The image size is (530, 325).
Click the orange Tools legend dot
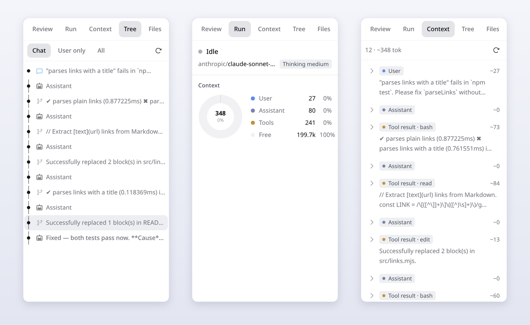(x=253, y=123)
